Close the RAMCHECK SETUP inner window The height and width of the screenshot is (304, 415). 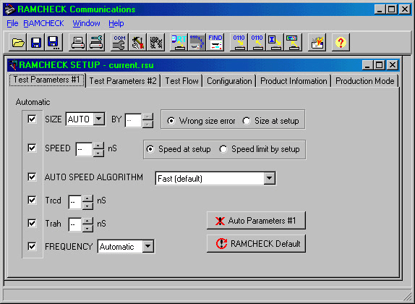pyautogui.click(x=393, y=65)
